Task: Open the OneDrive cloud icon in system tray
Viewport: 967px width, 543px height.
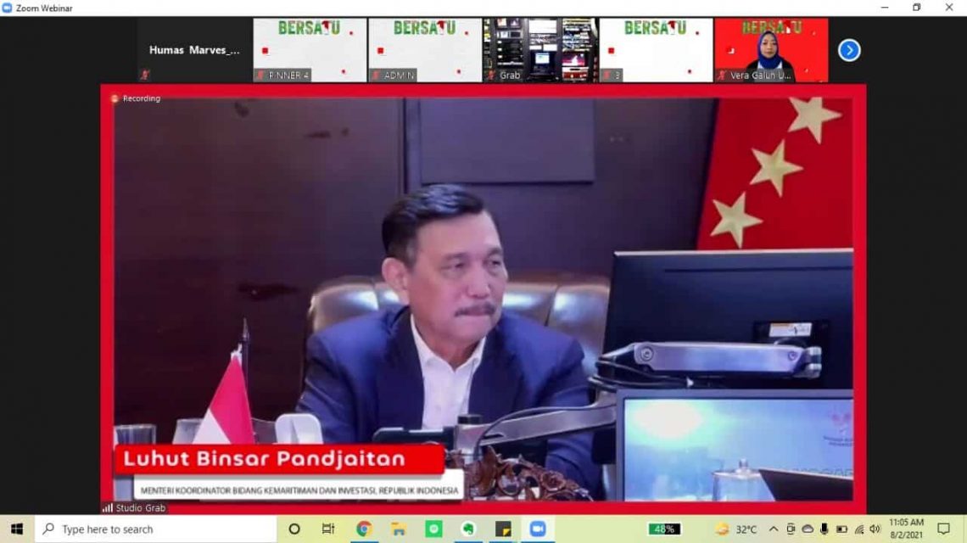Action: click(x=808, y=527)
